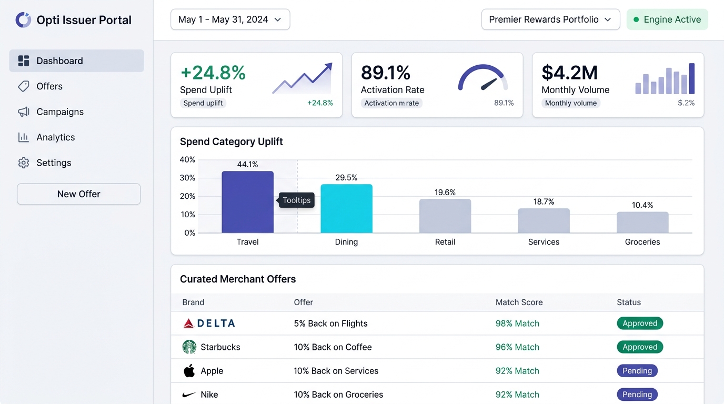Select the Groceries bar in the chart

[642, 223]
